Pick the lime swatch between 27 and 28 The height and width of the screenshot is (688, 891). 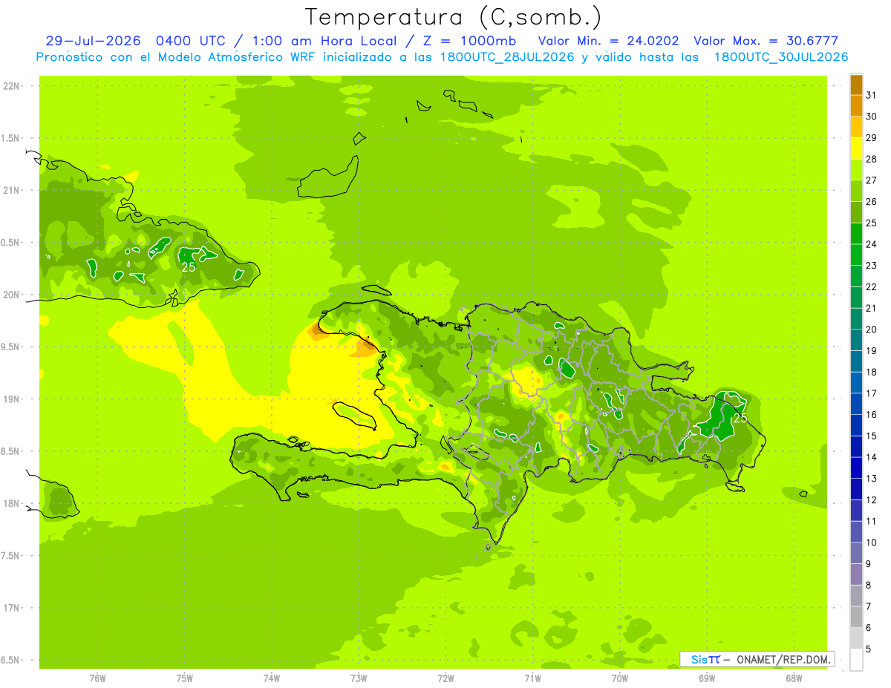click(856, 170)
